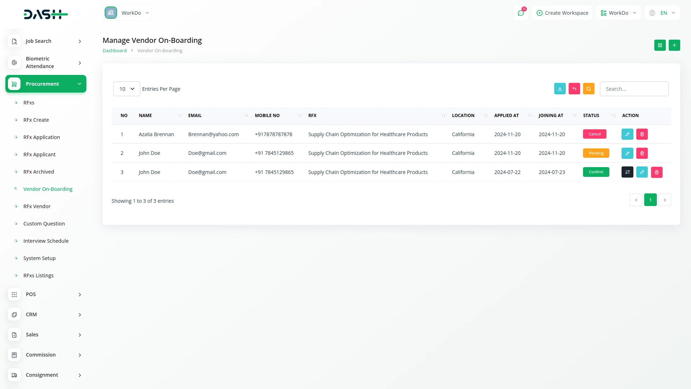This screenshot has height=389, width=691.
Task: Open the WorkDo workspace selector dropdown
Action: tap(127, 13)
